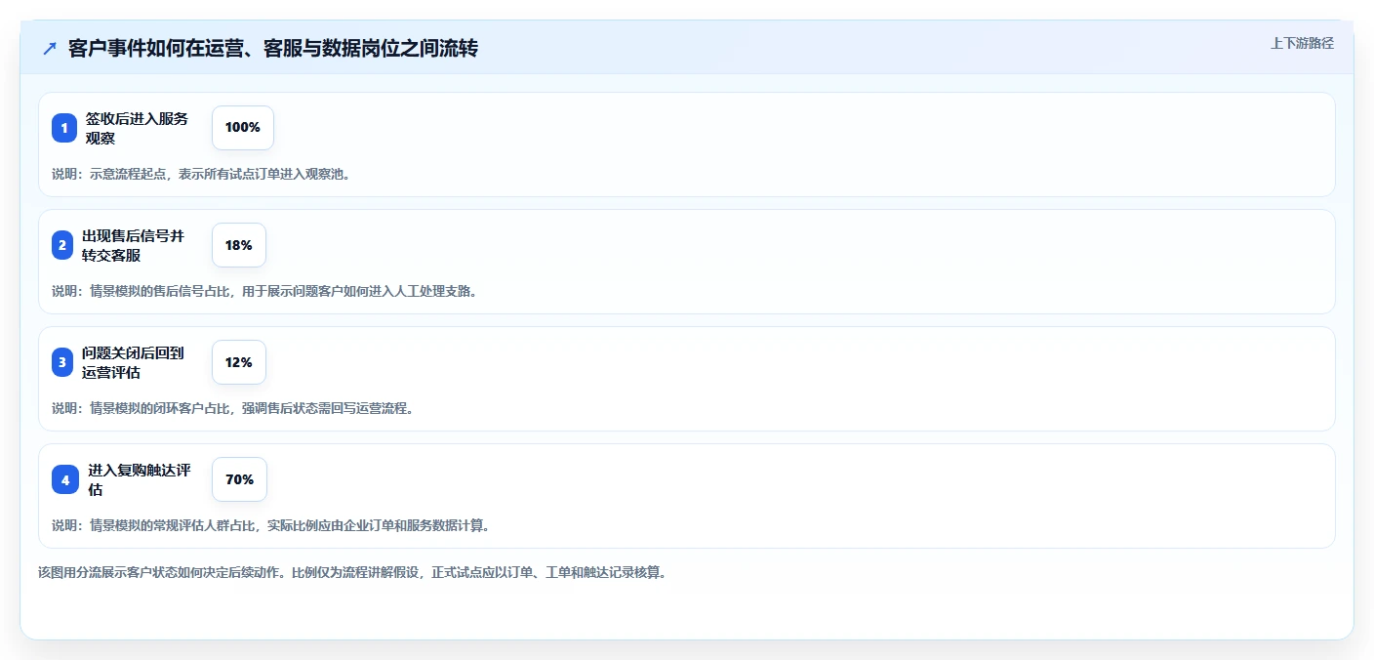Click the step label 出现售后信号并转交客服
The image size is (1374, 660).
(x=133, y=245)
